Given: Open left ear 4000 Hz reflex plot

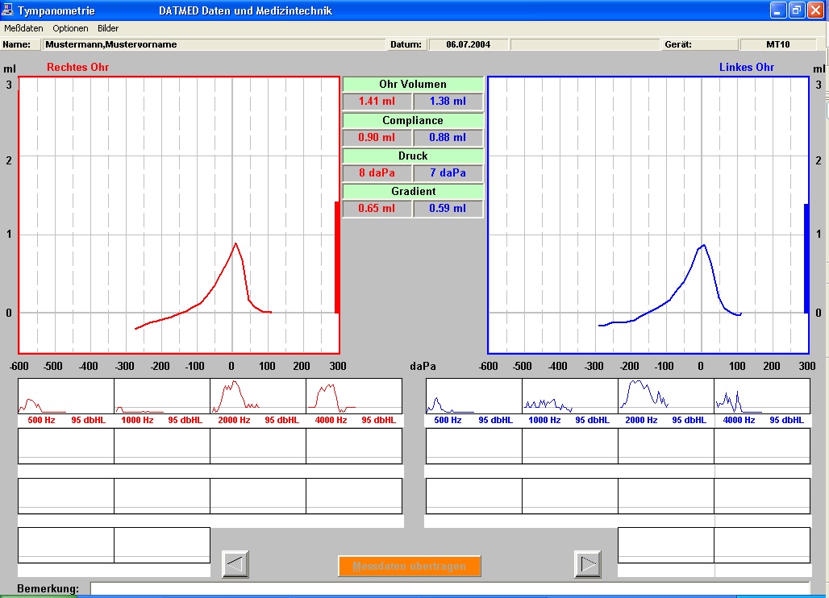Looking at the screenshot, I should [762, 396].
